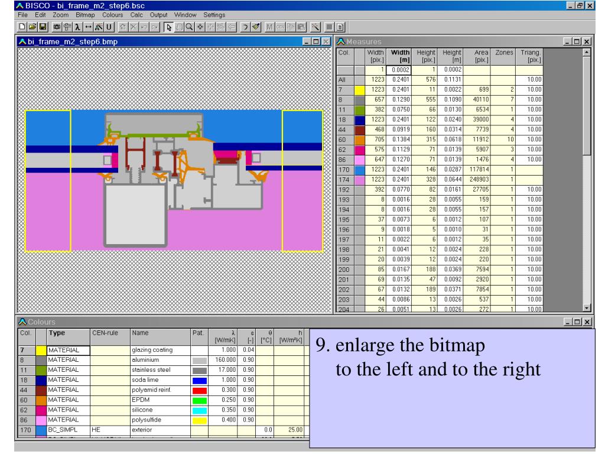605x454 pixels.
Task: Click the 117814 area cell in Measures
Action: click(x=477, y=170)
